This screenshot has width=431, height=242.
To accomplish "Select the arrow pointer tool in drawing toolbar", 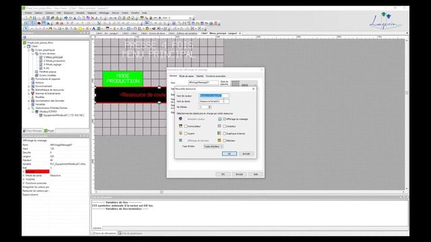I will (x=26, y=28).
